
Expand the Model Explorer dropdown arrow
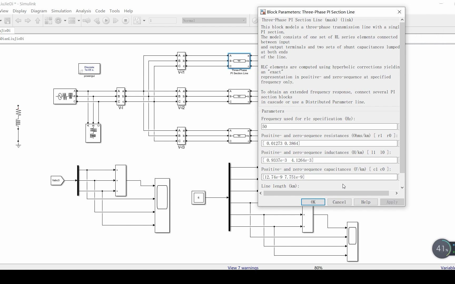tap(79, 21)
